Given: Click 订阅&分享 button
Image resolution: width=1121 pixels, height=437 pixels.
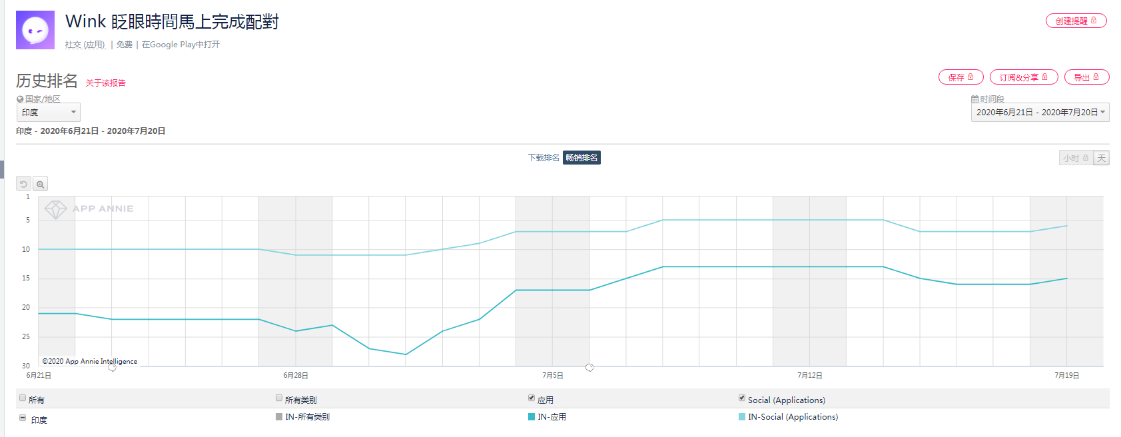Looking at the screenshot, I should pyautogui.click(x=1023, y=77).
